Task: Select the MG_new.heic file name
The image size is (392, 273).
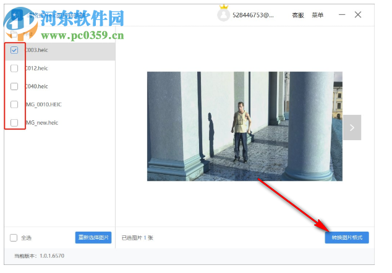Action: (42, 123)
